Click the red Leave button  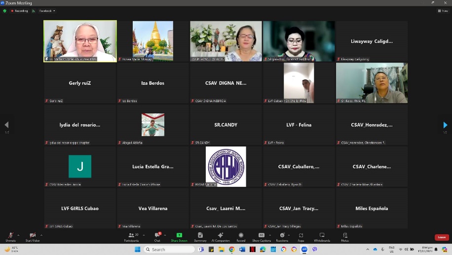point(442,237)
